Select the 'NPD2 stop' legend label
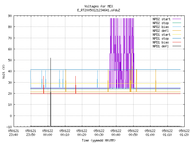 (161, 23)
